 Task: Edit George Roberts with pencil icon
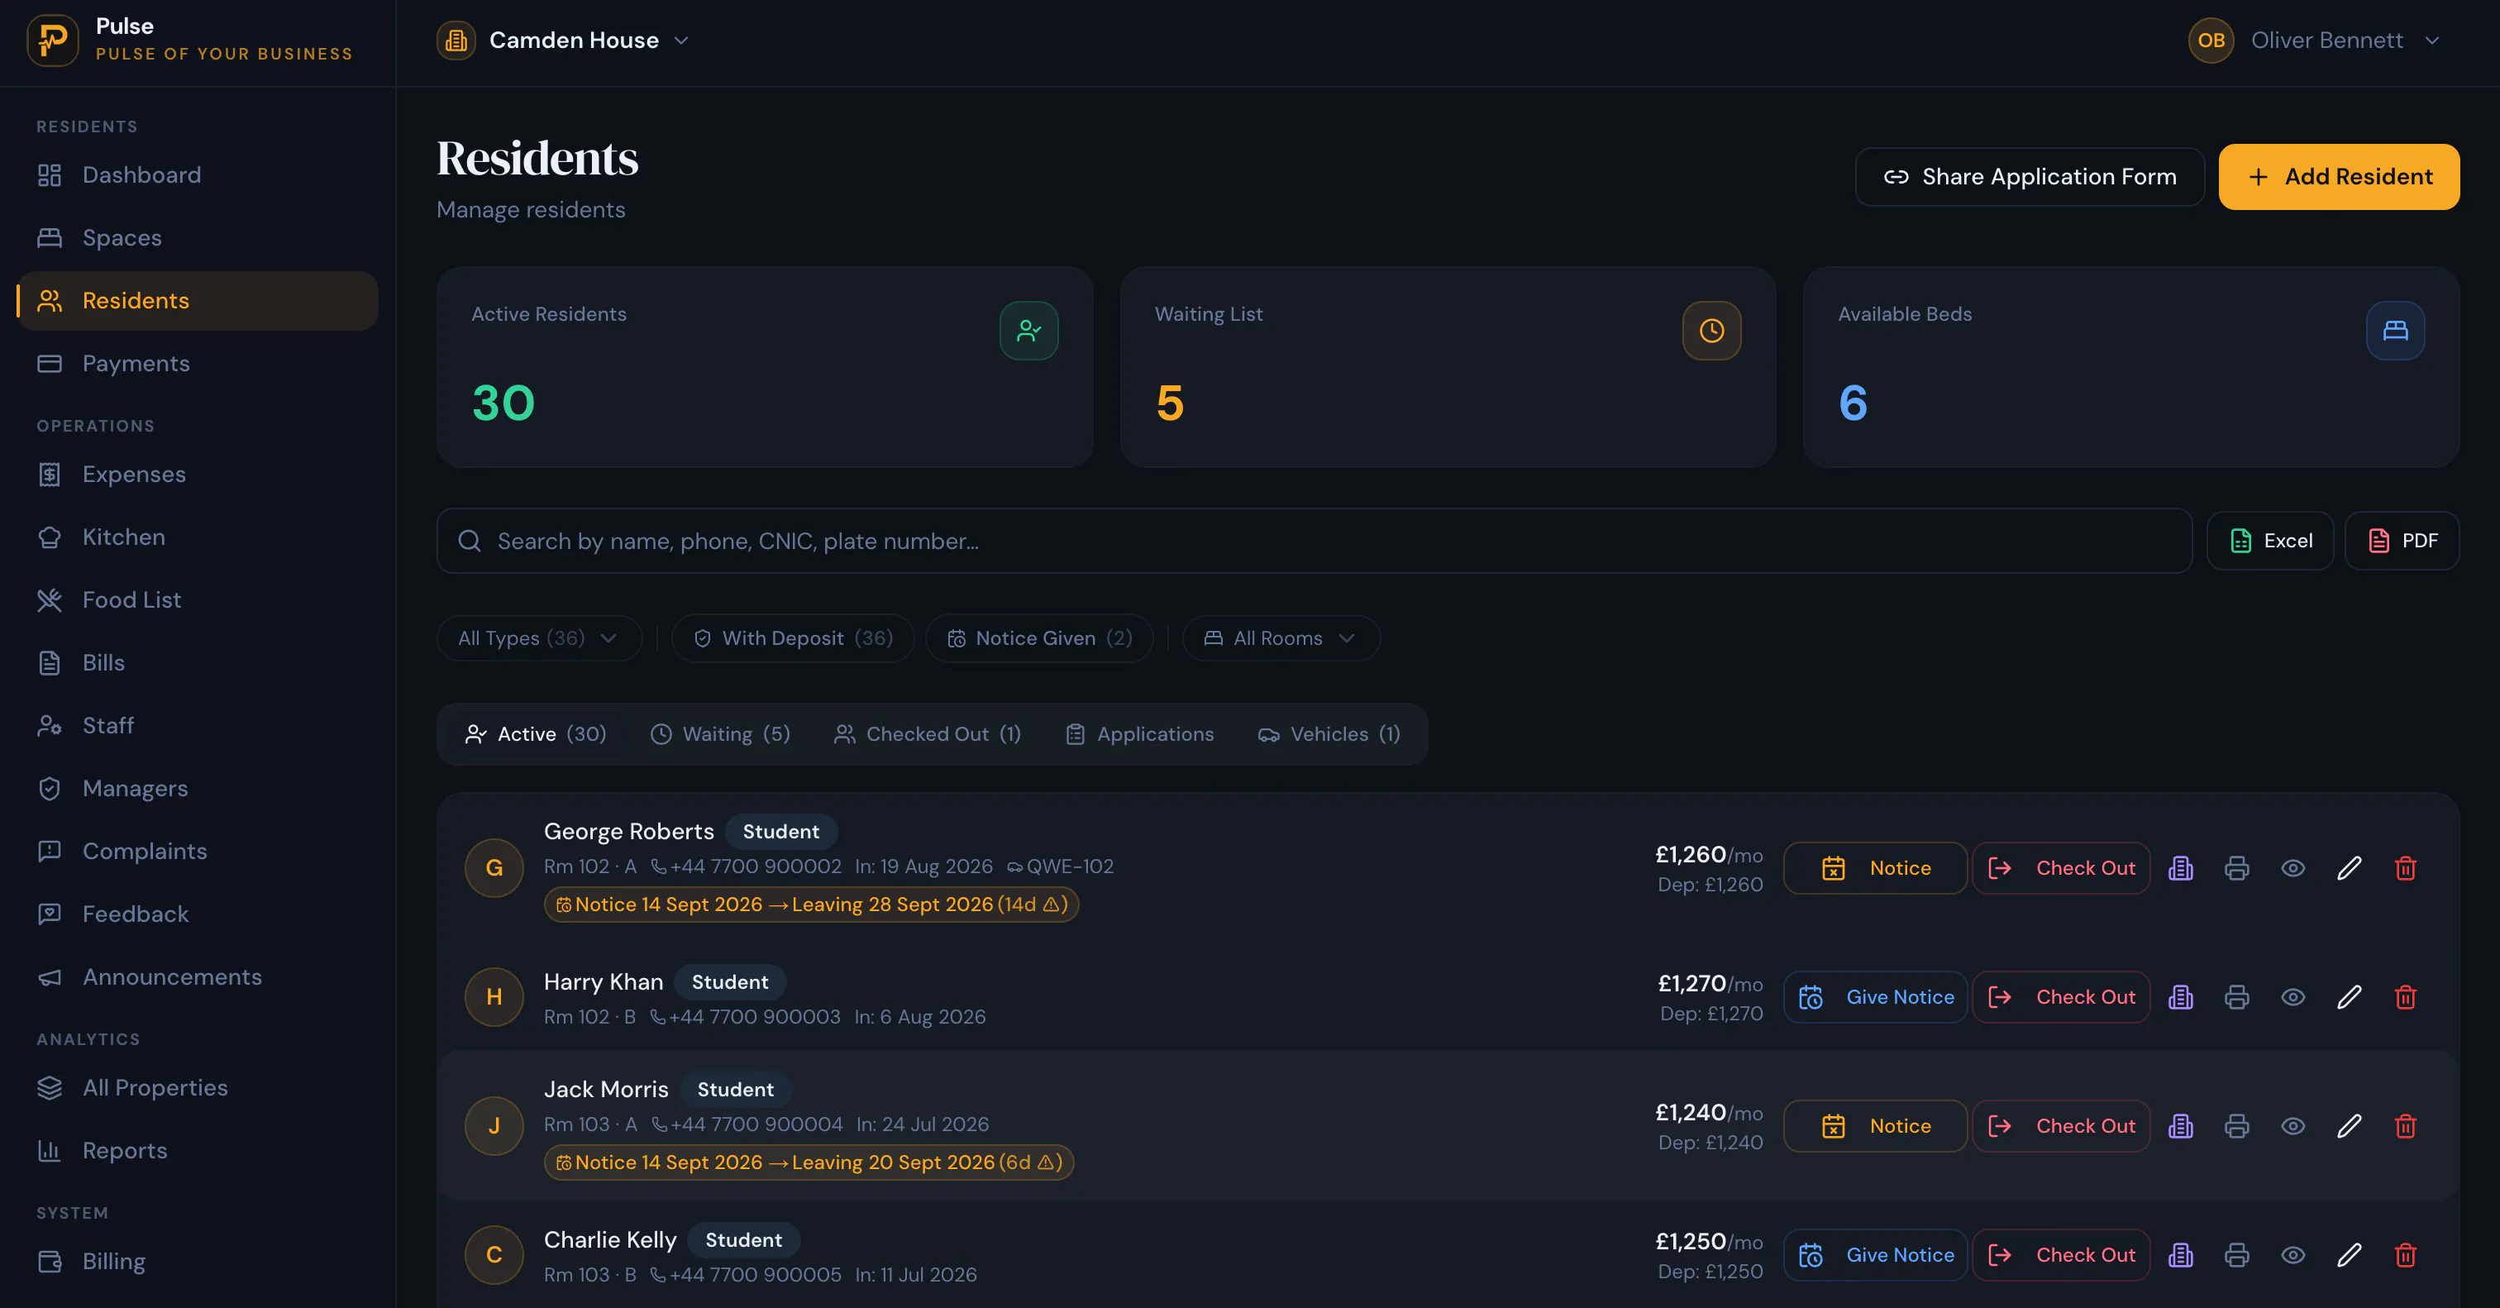(2349, 867)
